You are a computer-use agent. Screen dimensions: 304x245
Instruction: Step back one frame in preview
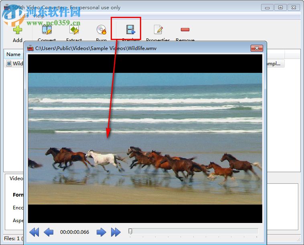click(x=49, y=232)
